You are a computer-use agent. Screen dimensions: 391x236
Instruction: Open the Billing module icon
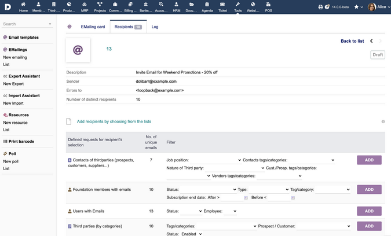click(x=130, y=4)
